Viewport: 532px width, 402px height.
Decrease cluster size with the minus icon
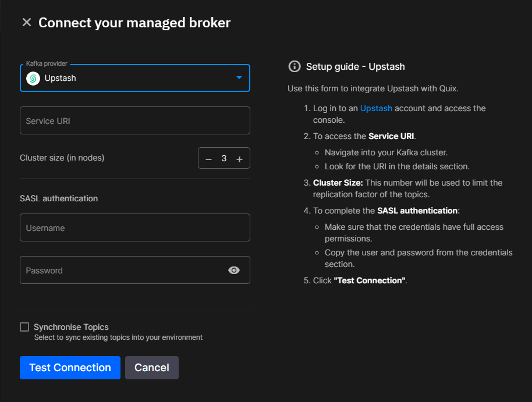tap(208, 158)
